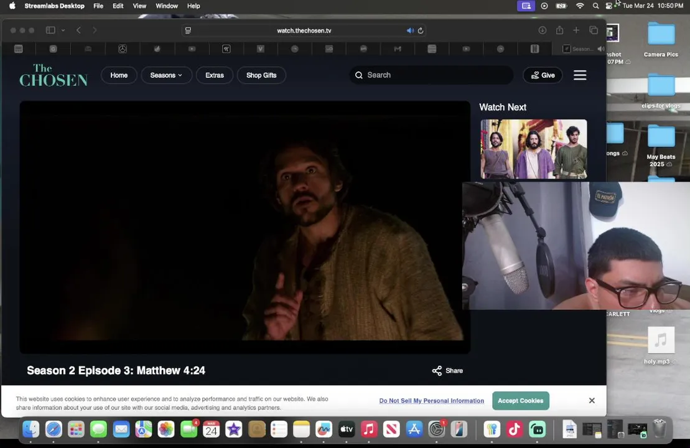690x448 pixels.
Task: Open TikTok in the Dock
Action: tap(515, 429)
